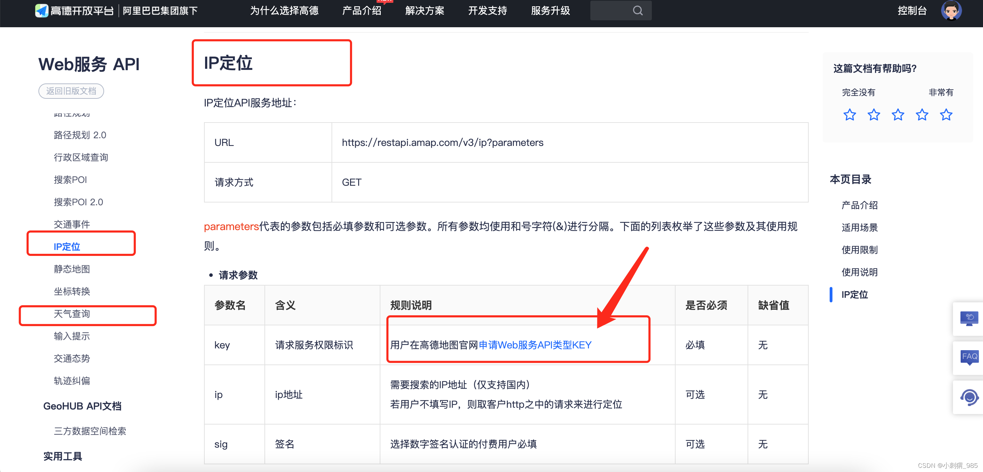Rate the document four stars
Image resolution: width=983 pixels, height=472 pixels.
click(922, 115)
